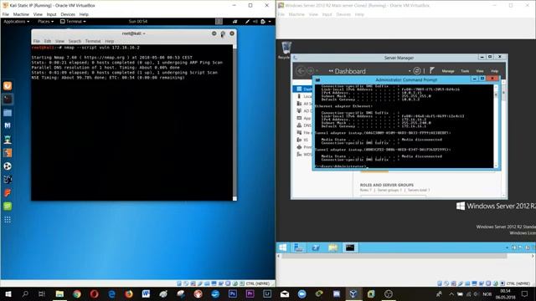
Task: Select Print Services in Server Manager sidebar
Action: 303,147
